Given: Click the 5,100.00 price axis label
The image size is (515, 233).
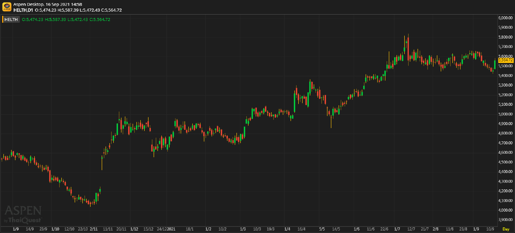Looking at the screenshot, I should 506,105.
